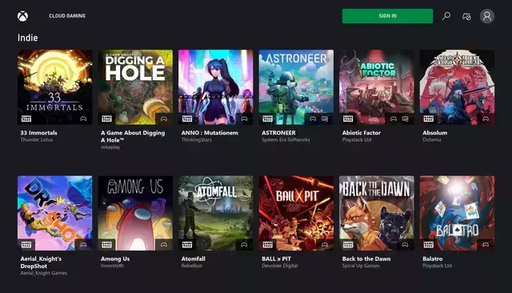Image resolution: width=512 pixels, height=293 pixels.
Task: Click controller icon on Aerial_Knight's DropShot tile
Action: coord(83,245)
